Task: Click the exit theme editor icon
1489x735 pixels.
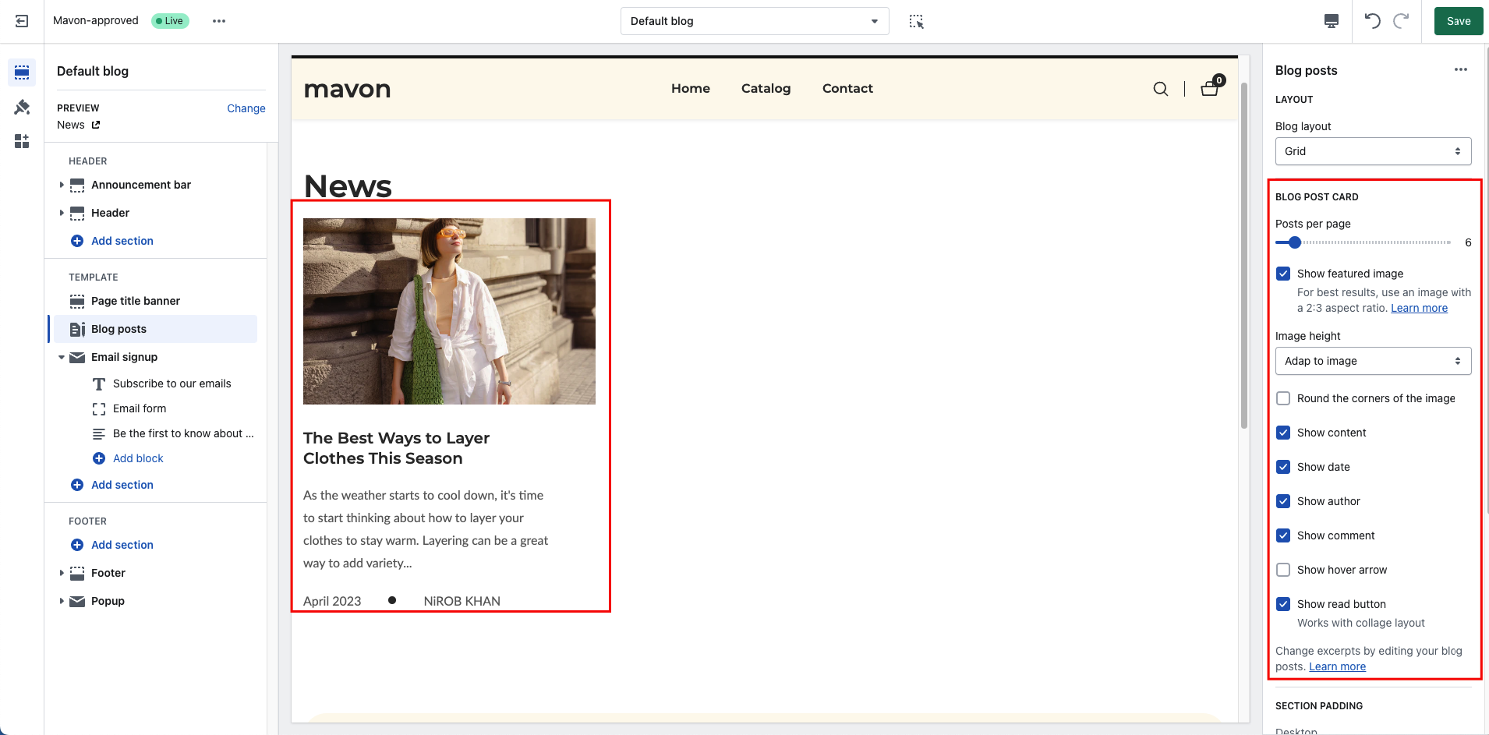Action: coord(21,21)
